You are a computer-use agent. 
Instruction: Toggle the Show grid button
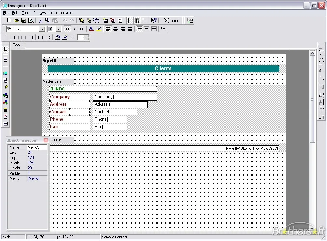[x=130, y=20]
